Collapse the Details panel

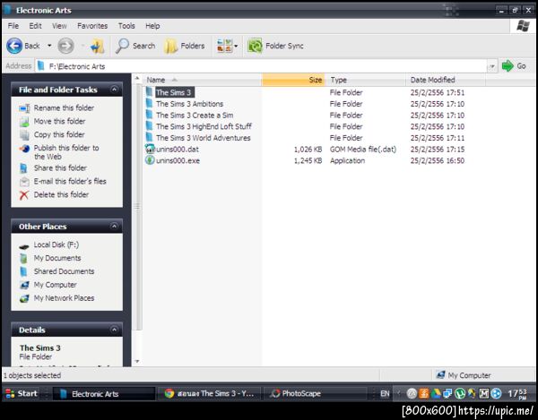point(114,330)
